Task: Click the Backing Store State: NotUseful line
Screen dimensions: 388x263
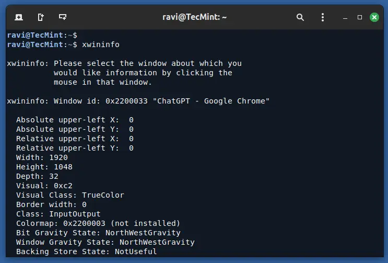Action: tap(86, 251)
